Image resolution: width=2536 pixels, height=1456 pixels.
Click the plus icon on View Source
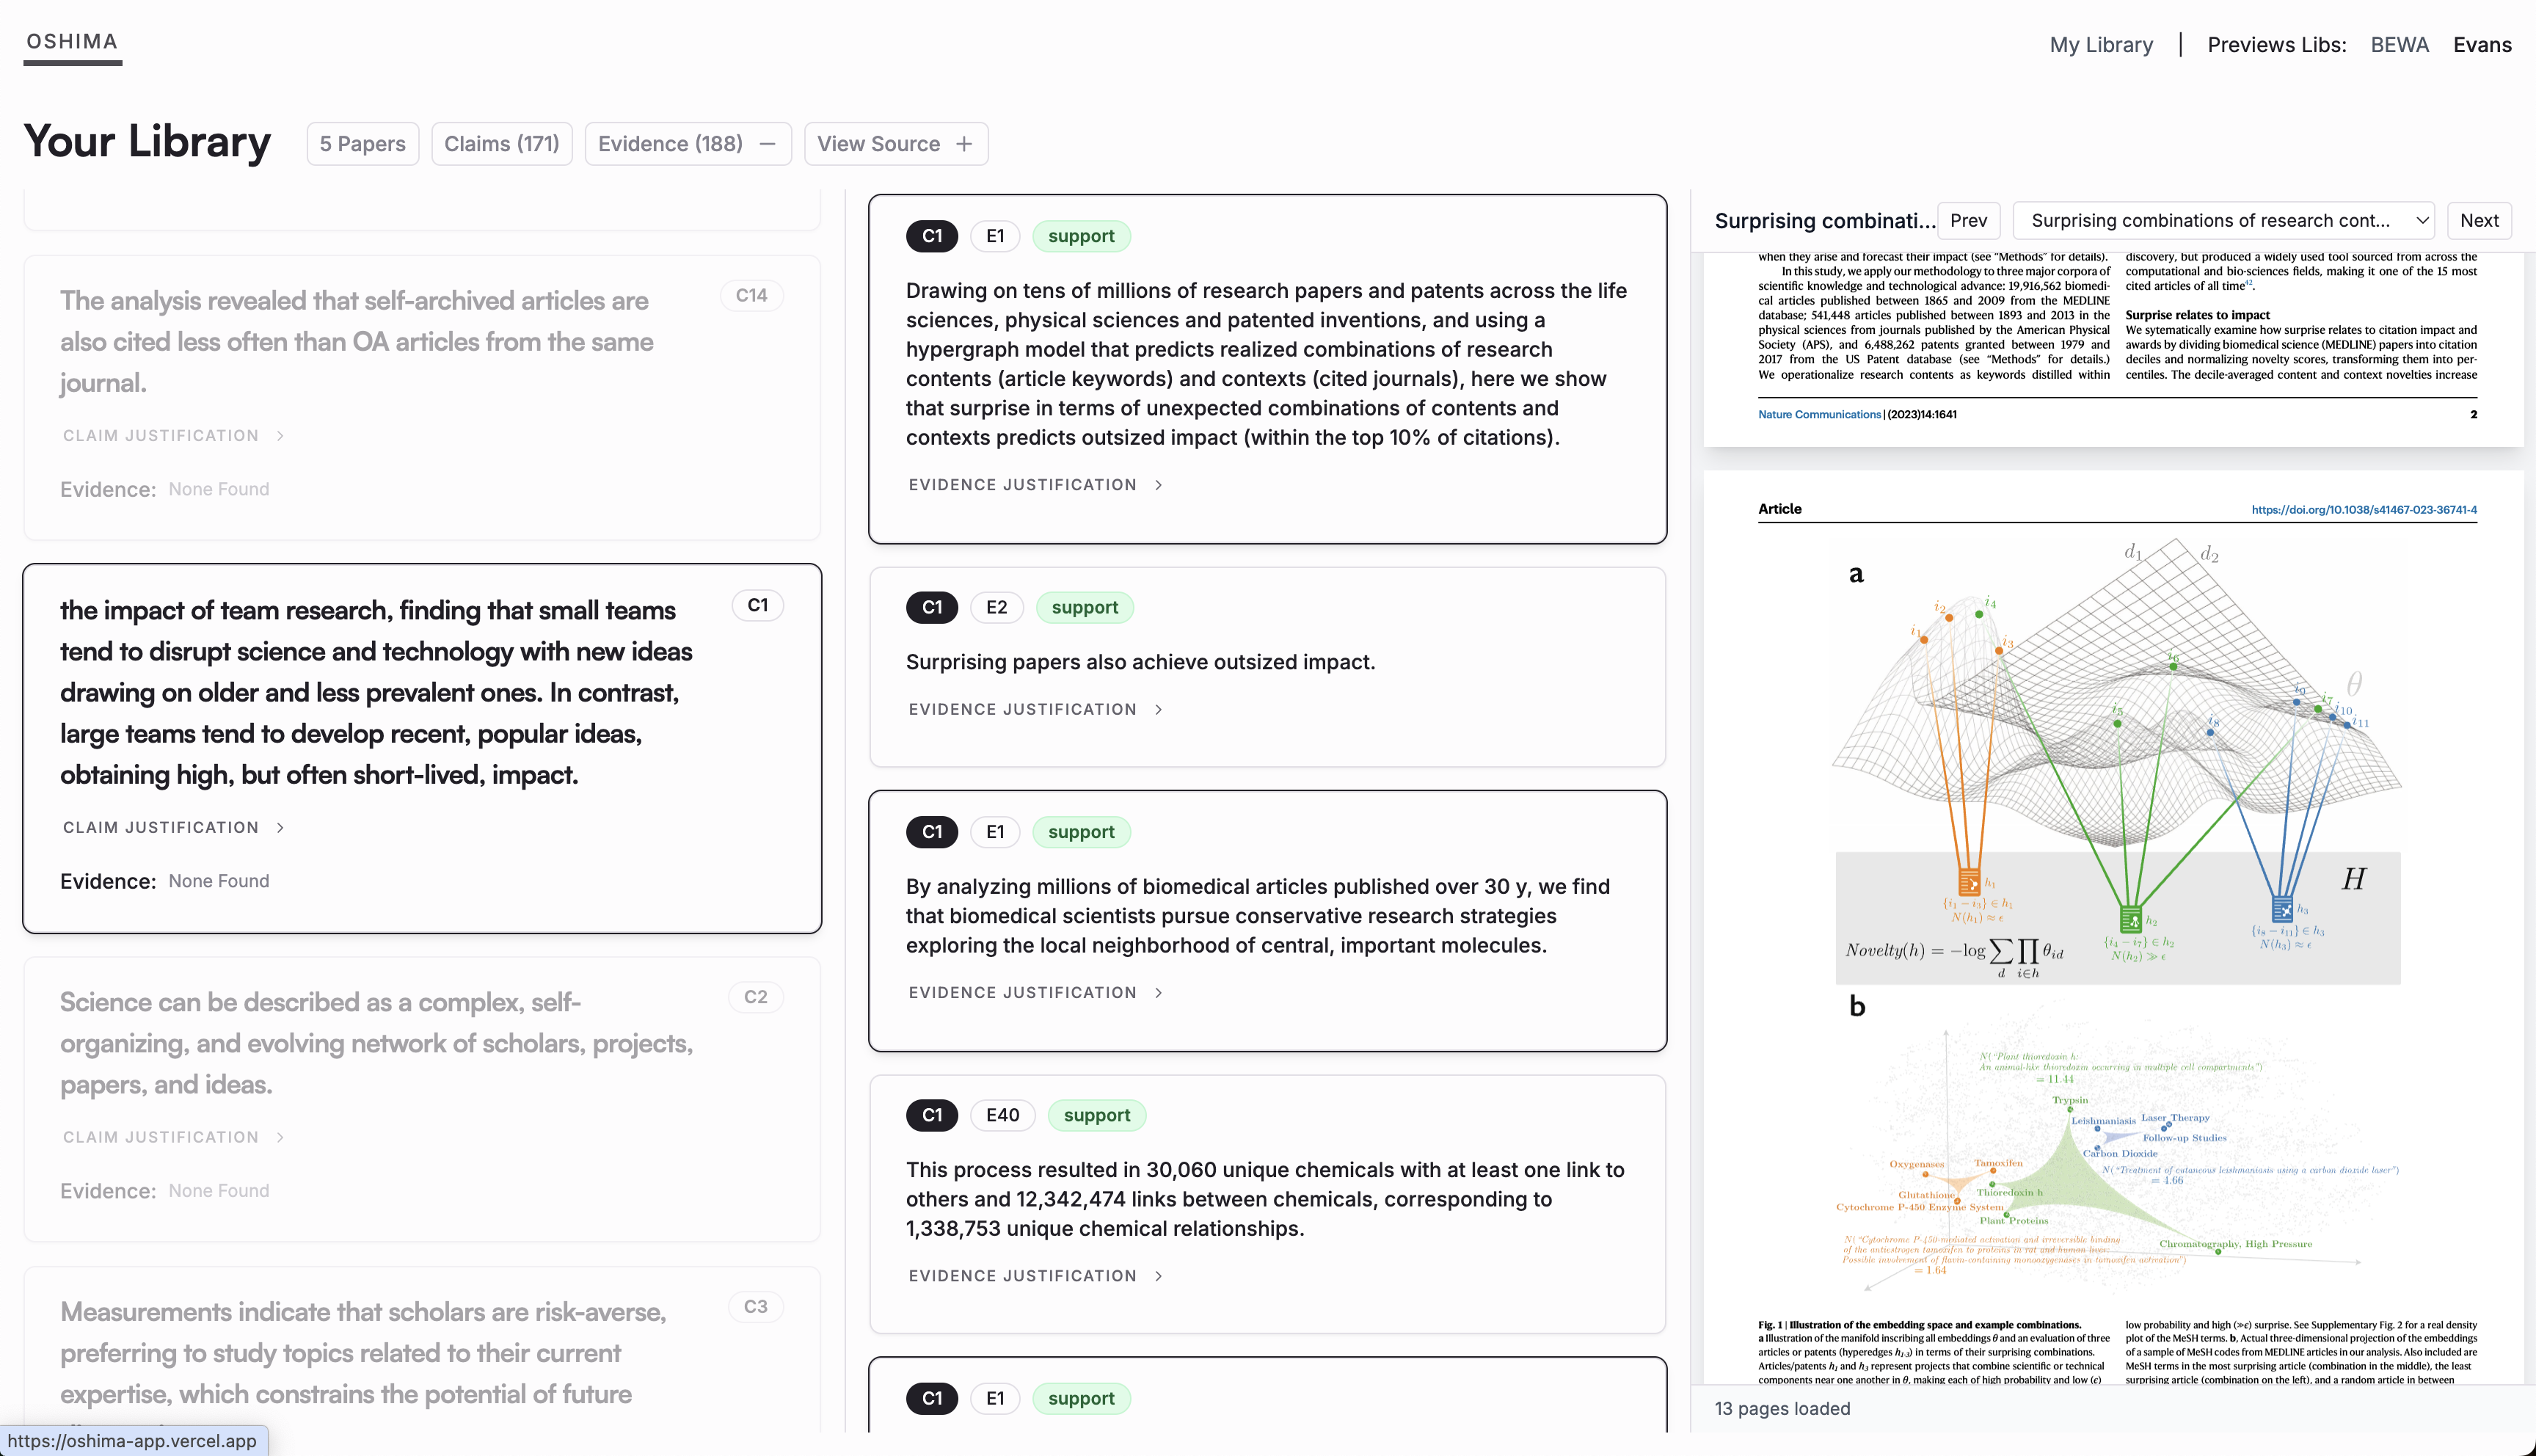point(963,144)
